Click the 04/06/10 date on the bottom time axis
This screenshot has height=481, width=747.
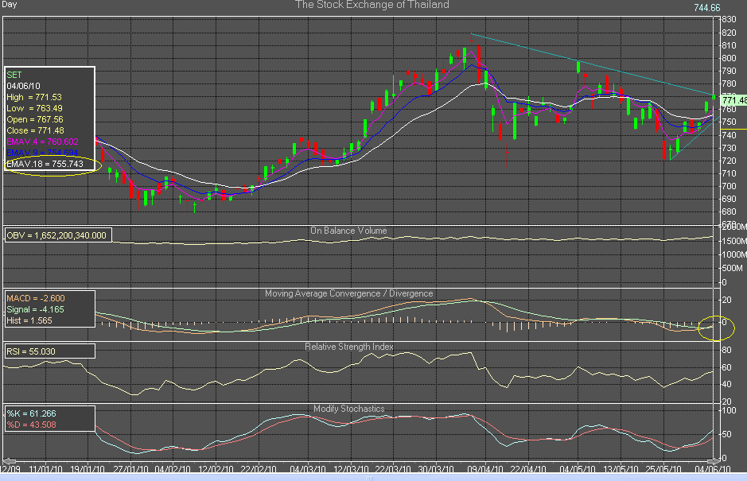coord(713,469)
